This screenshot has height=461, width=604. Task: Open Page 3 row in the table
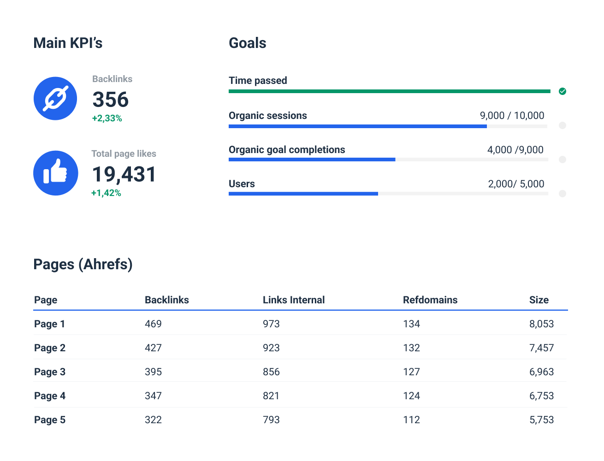tap(49, 372)
